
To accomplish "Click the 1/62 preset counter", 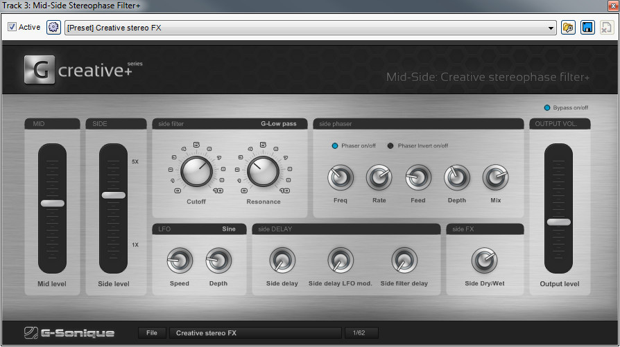I will pos(361,332).
